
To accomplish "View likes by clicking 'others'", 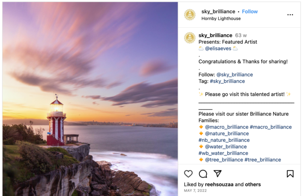I will (x=253, y=185).
